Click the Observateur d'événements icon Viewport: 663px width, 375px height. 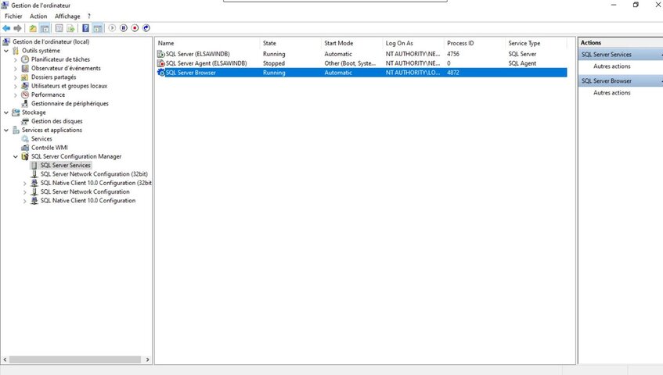point(25,68)
